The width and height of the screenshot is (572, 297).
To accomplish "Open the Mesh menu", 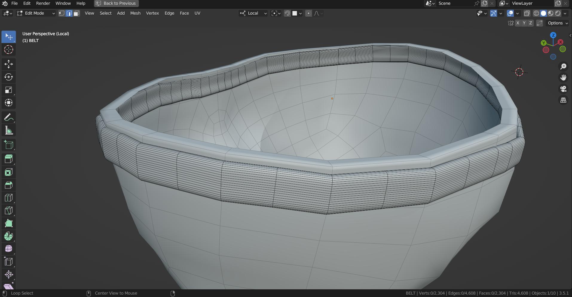I will (x=135, y=13).
